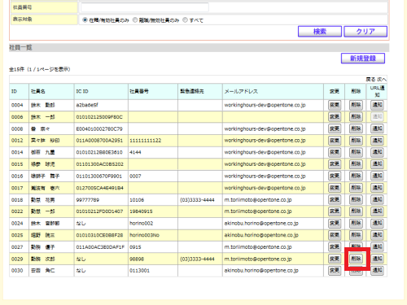Click 変更 button for employee 0030
The image size is (407, 305).
tap(335, 271)
